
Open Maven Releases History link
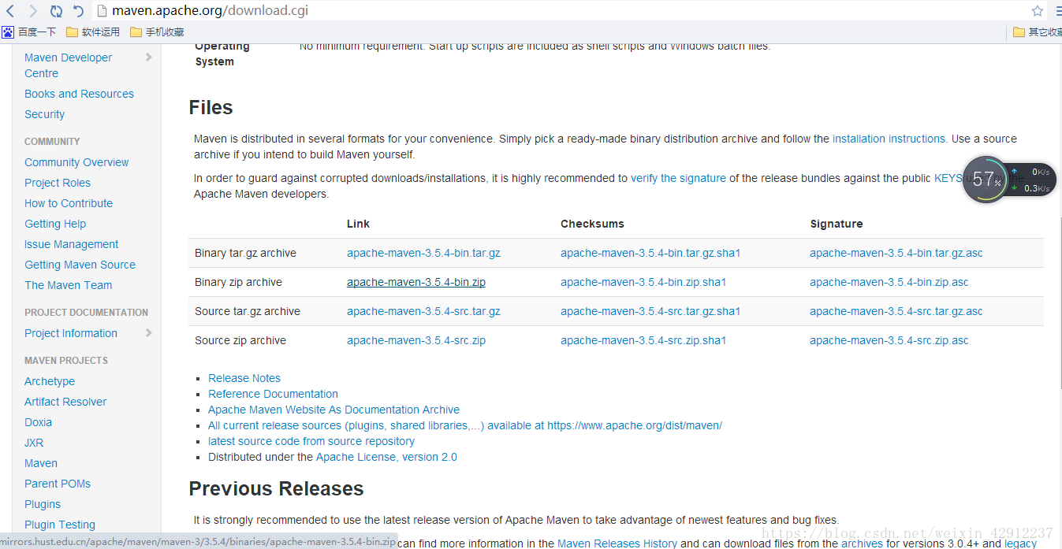617,543
